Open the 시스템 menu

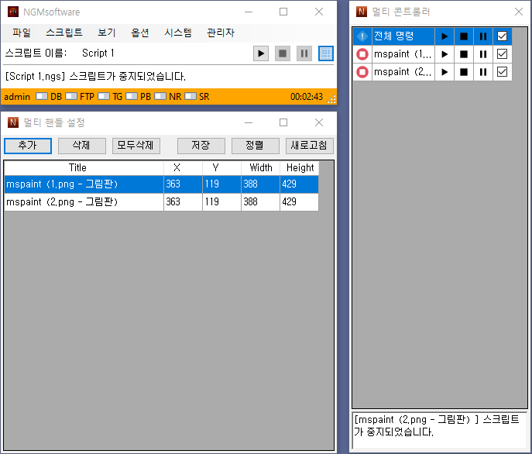pyautogui.click(x=178, y=33)
